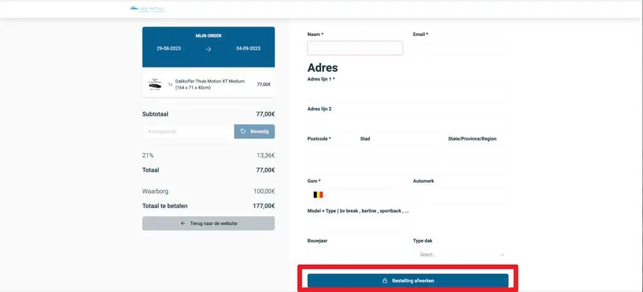Go back via Terug naar de website

click(x=208, y=224)
